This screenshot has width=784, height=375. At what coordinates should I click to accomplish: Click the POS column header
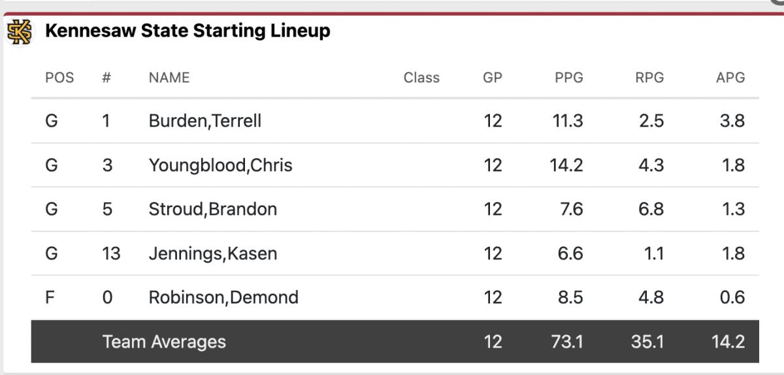pos(59,78)
